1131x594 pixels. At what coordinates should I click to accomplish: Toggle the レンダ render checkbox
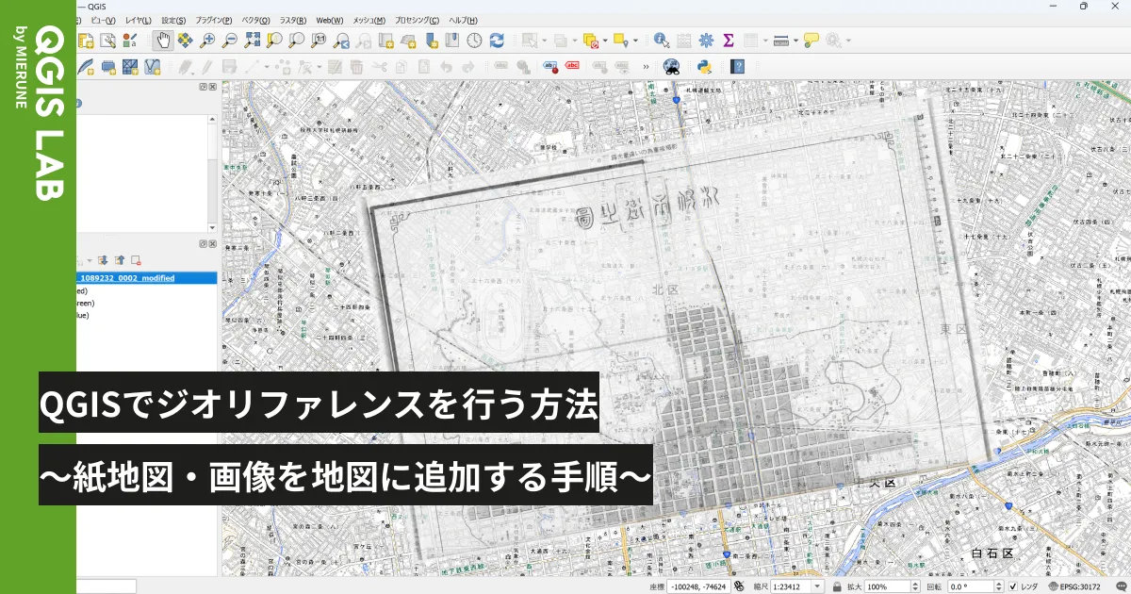click(x=1012, y=586)
